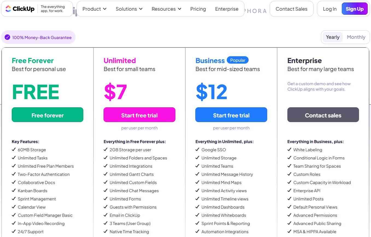This screenshot has height=237, width=371.
Task: Click the gray Contact sales button
Action: [323, 115]
